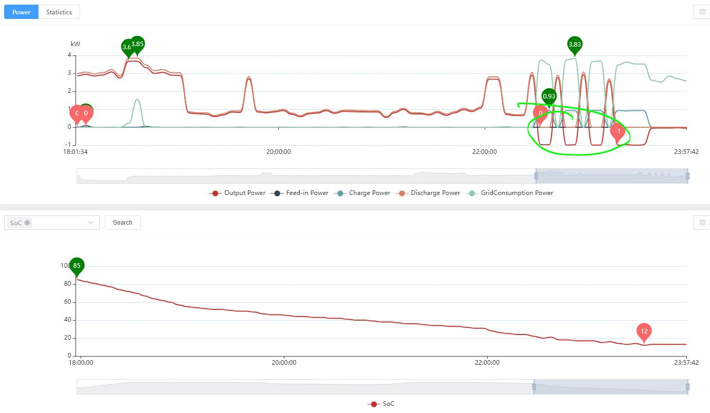The height and width of the screenshot is (413, 710).
Task: Switch to the Statistics tab
Action: click(x=59, y=12)
